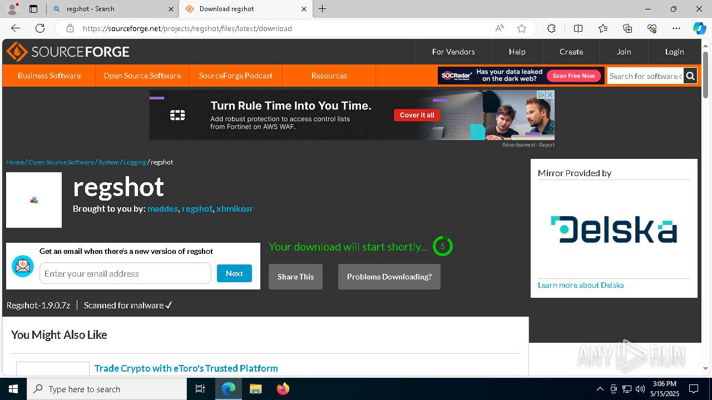
Task: Click the Delska mirror logo
Action: [x=614, y=229]
